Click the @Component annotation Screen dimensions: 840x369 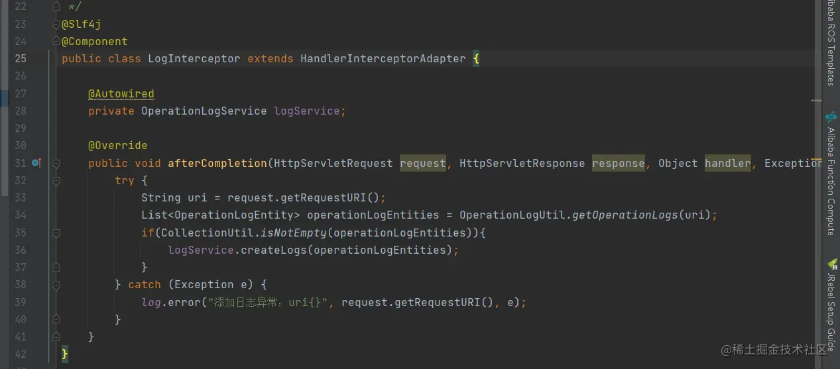tap(94, 41)
